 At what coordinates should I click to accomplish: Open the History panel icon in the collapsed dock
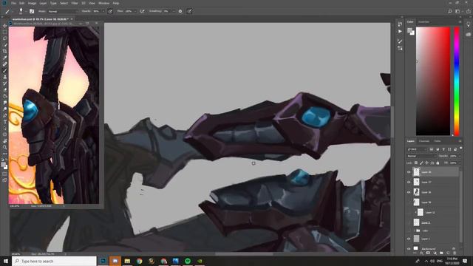click(400, 24)
